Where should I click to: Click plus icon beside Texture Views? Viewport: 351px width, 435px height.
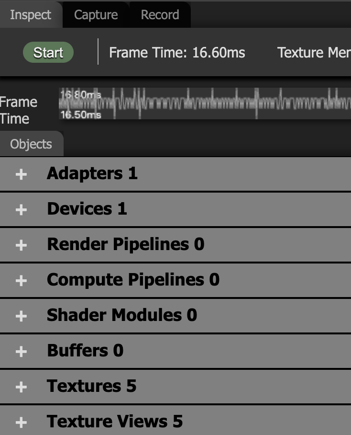(x=21, y=422)
